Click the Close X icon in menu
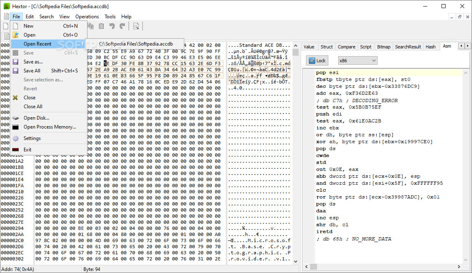Screen dimensions: 472x273 click(x=15, y=98)
